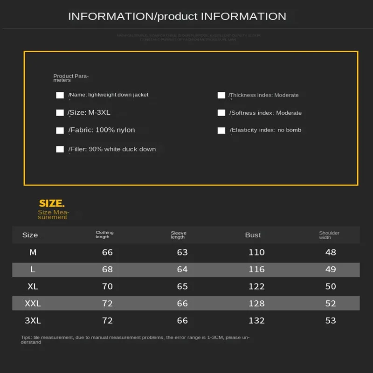The width and height of the screenshot is (373, 373).
Task: Select the M size row label
Action: pos(33,252)
